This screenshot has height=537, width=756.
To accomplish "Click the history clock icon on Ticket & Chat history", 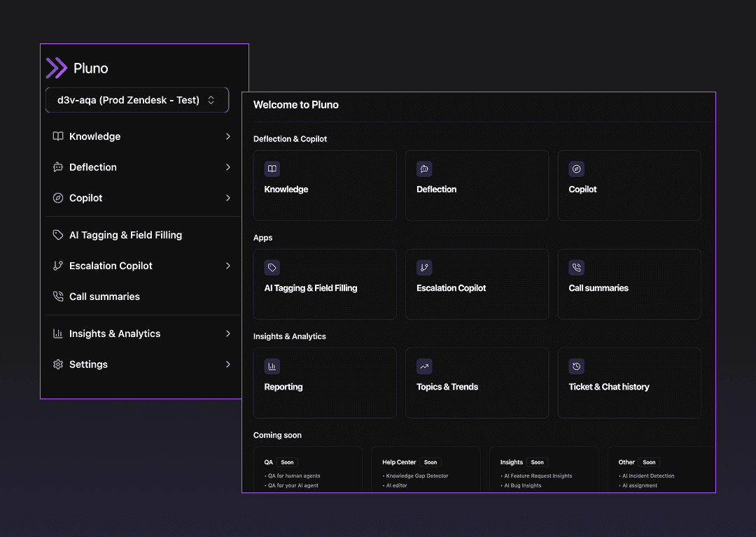I will (x=576, y=366).
